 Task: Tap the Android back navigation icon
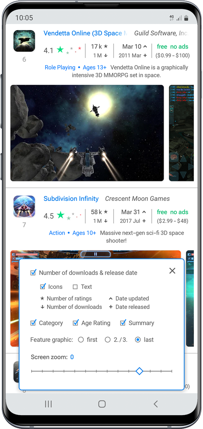(155, 404)
